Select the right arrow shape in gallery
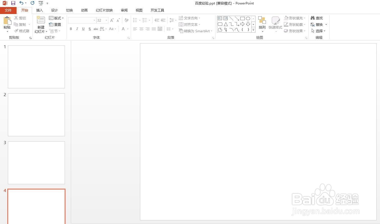The image size is (380, 224). coord(242,24)
